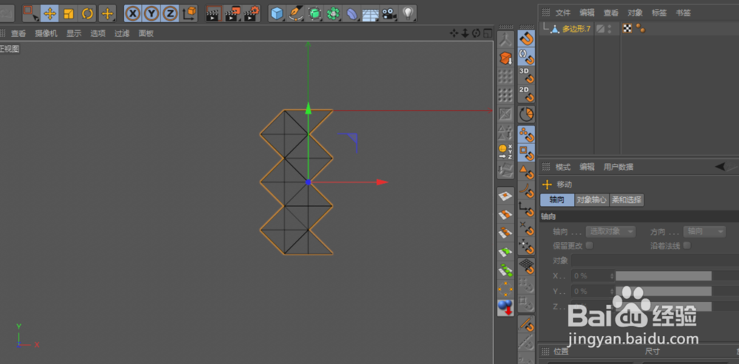Screen dimensions: 739x364
Task: Click the blue spheres red arrow icon
Action: click(505, 308)
